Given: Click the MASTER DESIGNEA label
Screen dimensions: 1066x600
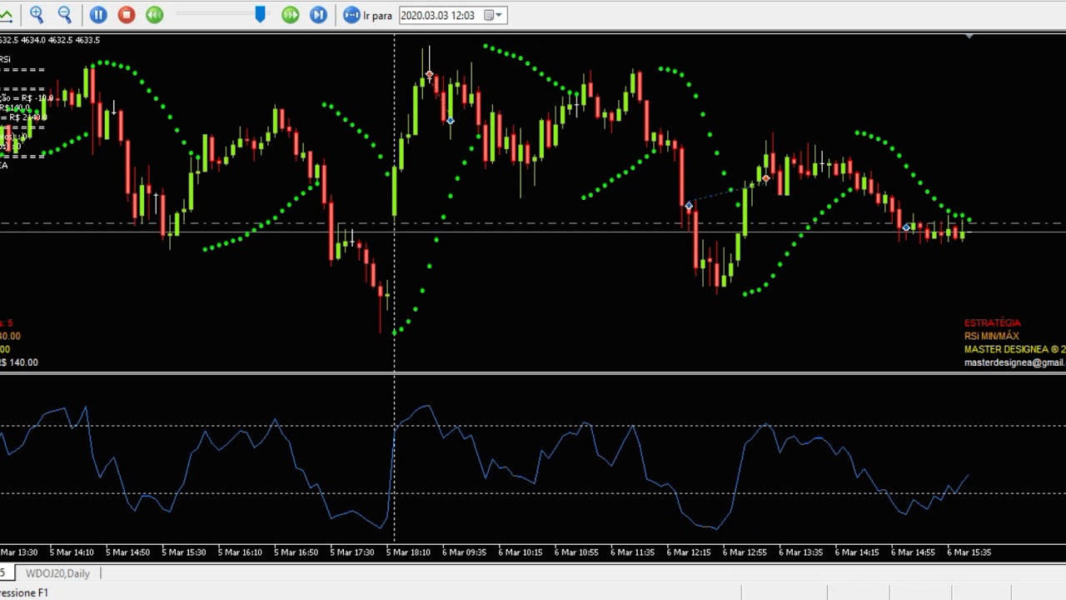Looking at the screenshot, I should pyautogui.click(x=1014, y=349).
